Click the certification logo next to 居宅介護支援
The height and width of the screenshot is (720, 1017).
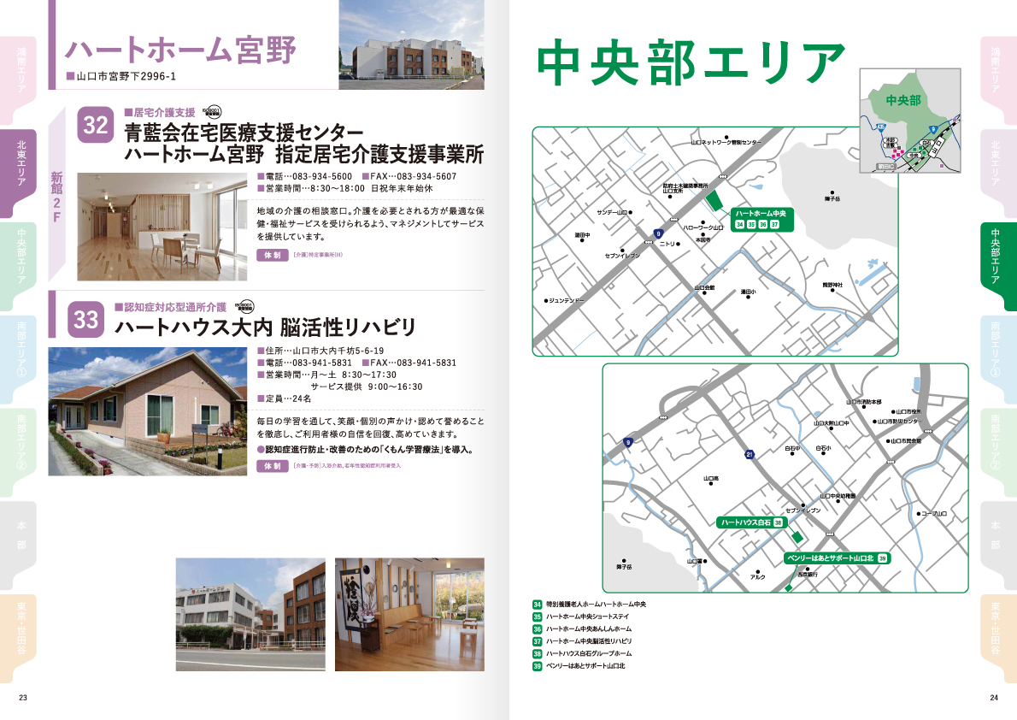pyautogui.click(x=213, y=111)
